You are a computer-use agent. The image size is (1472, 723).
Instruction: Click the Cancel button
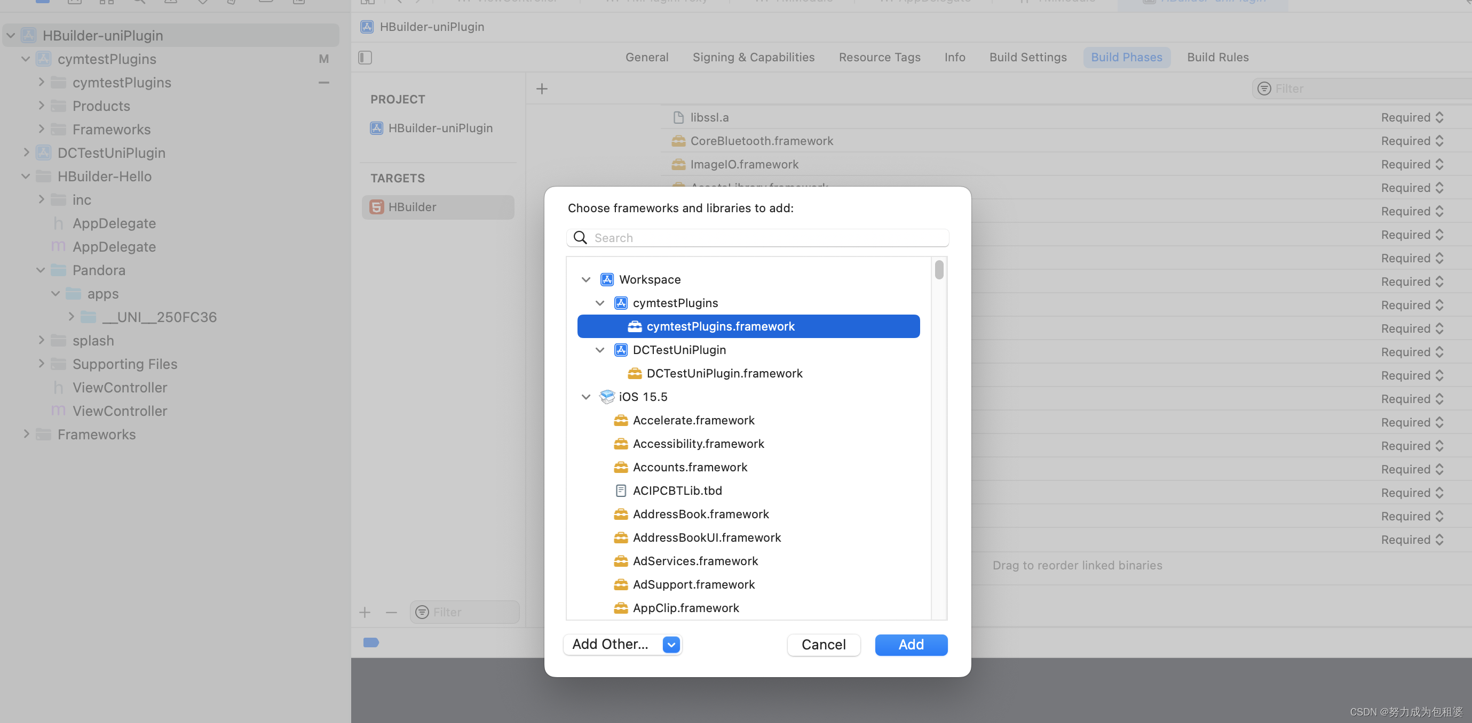click(823, 645)
